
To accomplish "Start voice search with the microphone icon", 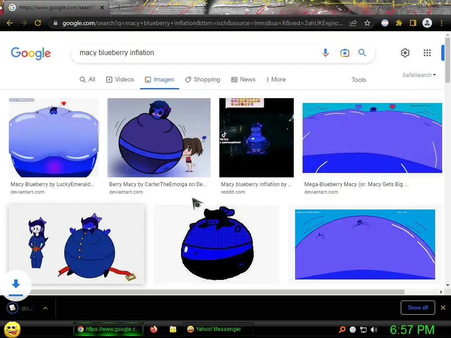I will coord(325,53).
